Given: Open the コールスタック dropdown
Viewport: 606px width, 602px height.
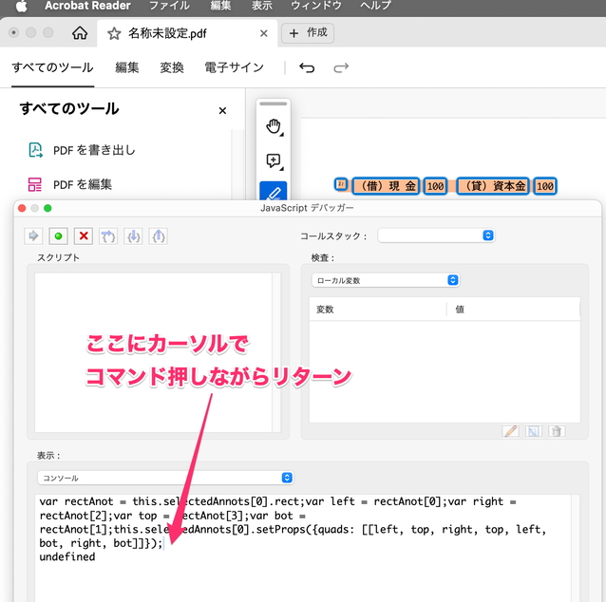Looking at the screenshot, I should 436,235.
